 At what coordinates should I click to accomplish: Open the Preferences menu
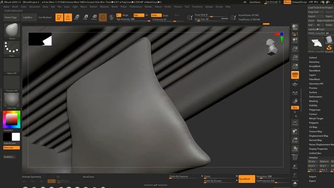(x=136, y=7)
